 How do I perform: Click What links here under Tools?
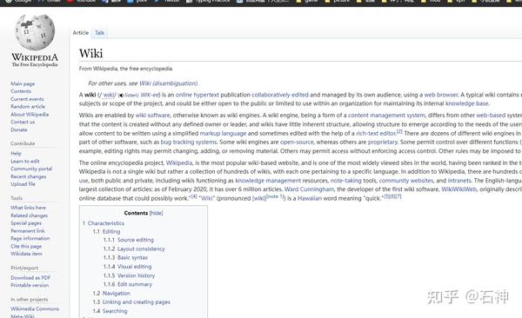[28, 208]
